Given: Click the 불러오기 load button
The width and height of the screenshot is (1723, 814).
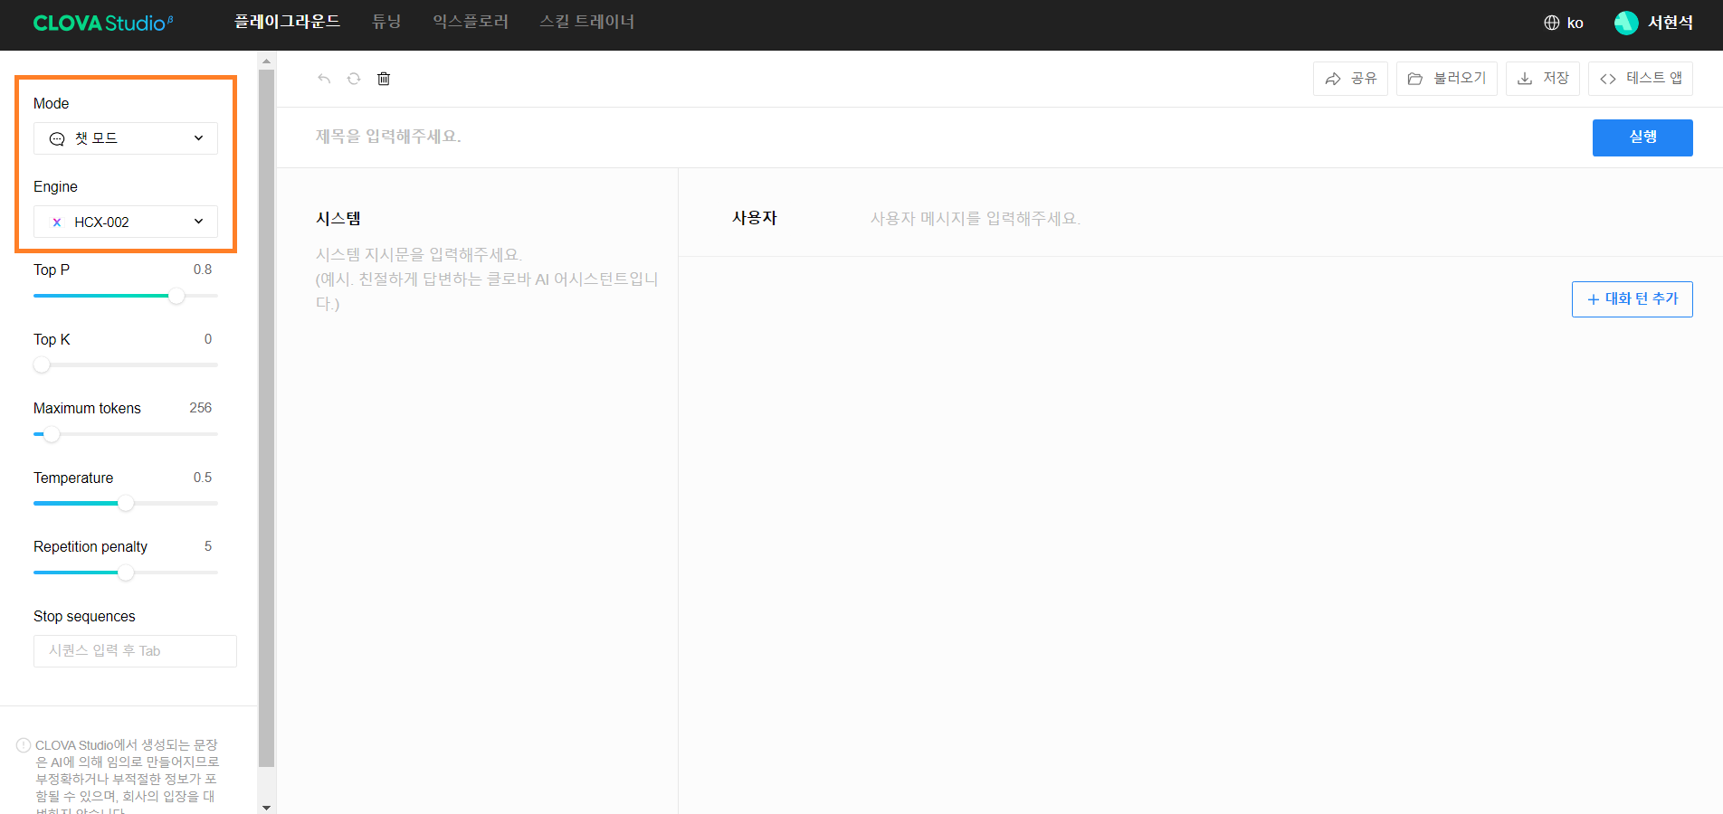Looking at the screenshot, I should point(1447,79).
